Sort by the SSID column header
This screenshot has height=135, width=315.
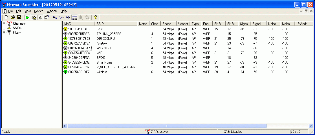point(116,24)
